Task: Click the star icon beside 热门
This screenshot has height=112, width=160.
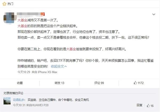Action: click(4, 4)
